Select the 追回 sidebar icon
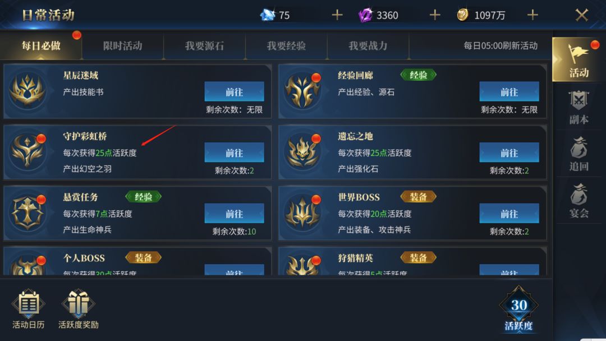Image resolution: width=606 pixels, height=341 pixels. pos(579,154)
